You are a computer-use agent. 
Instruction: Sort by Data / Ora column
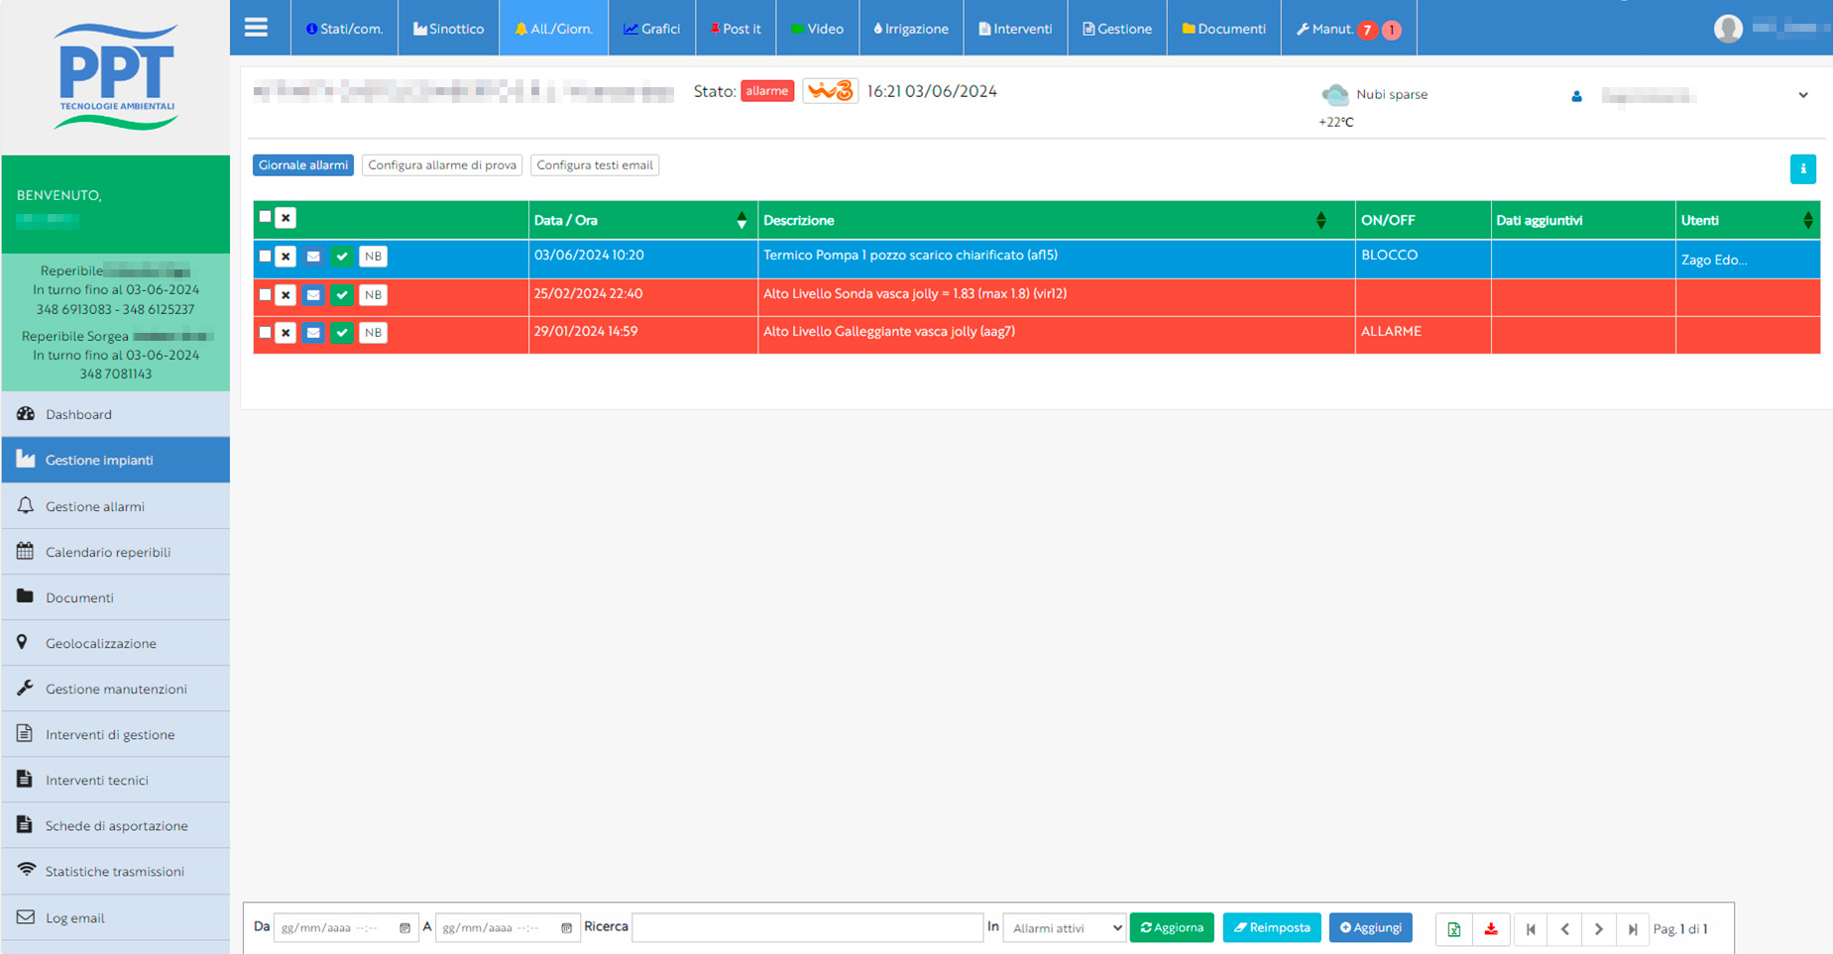pos(742,221)
